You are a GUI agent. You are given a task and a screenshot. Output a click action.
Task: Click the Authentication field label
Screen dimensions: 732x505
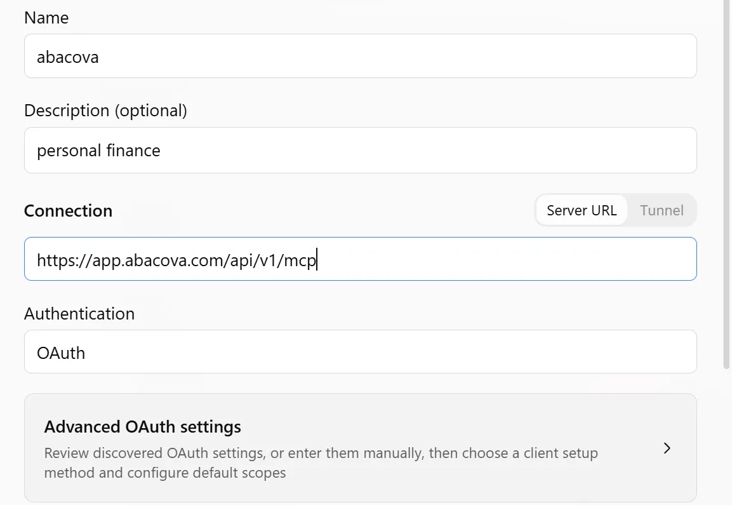click(79, 313)
